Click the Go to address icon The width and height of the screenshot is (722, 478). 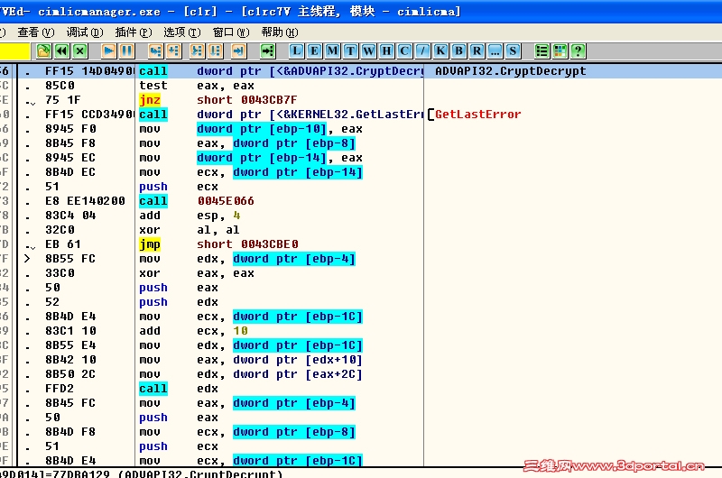267,51
